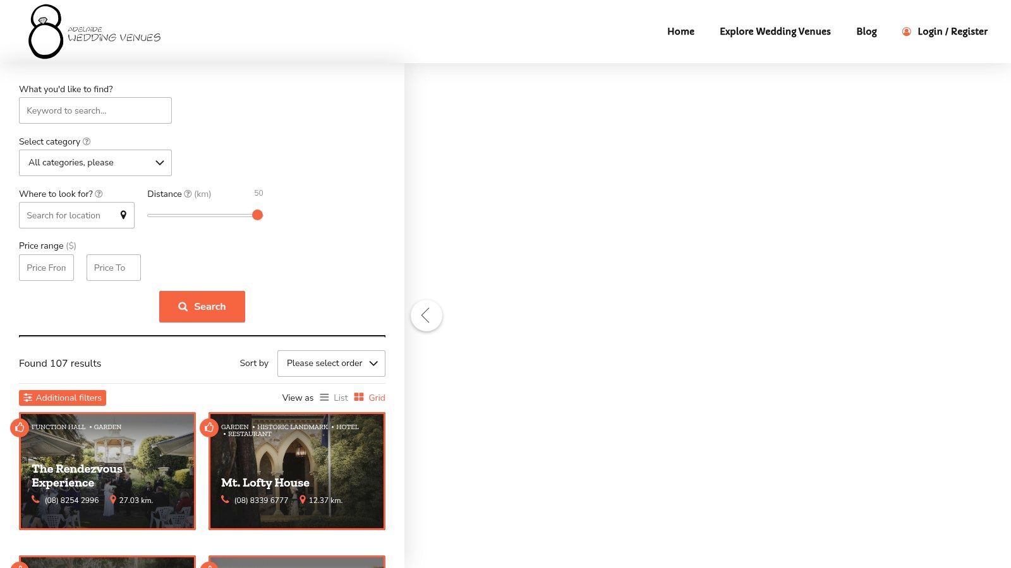This screenshot has width=1011, height=568.
Task: Expand the Please select order dropdown
Action: click(x=331, y=364)
